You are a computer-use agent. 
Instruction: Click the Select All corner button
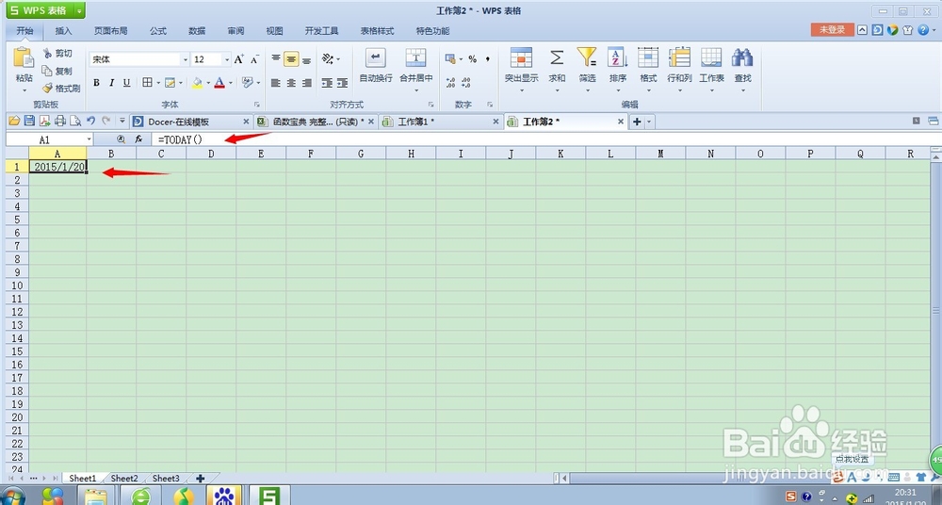pyautogui.click(x=17, y=154)
